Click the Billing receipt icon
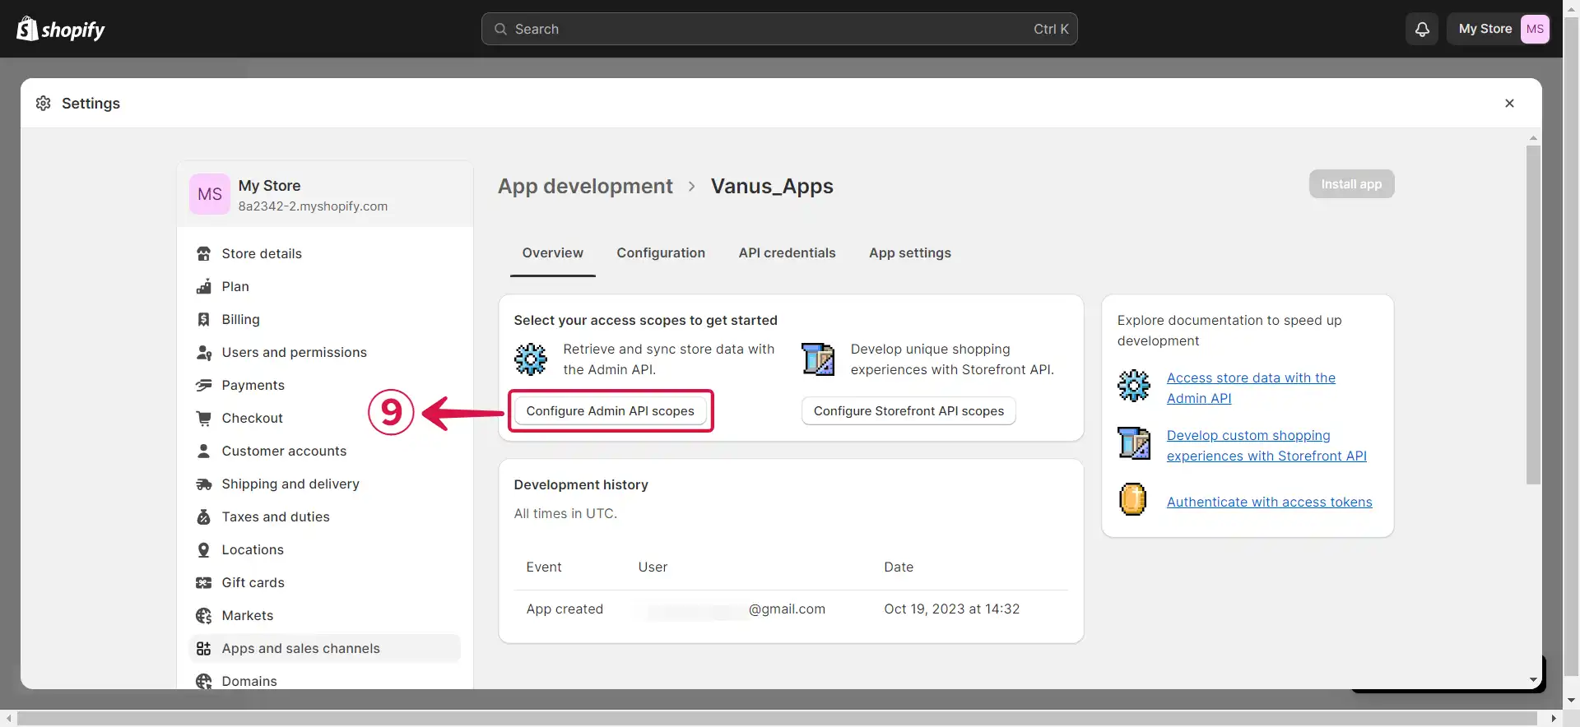1580x727 pixels. [203, 319]
